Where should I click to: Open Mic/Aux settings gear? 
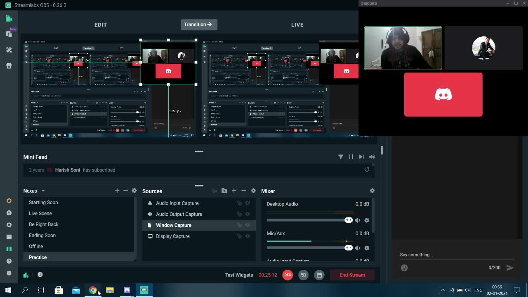click(367, 248)
